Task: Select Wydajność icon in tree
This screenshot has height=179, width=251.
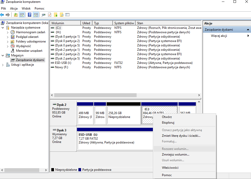Action: point(13,46)
